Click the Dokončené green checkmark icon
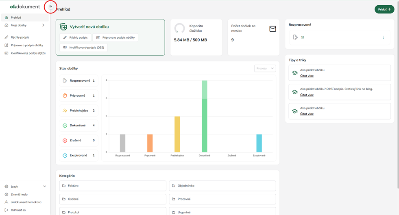The image size is (399, 215). click(x=65, y=126)
